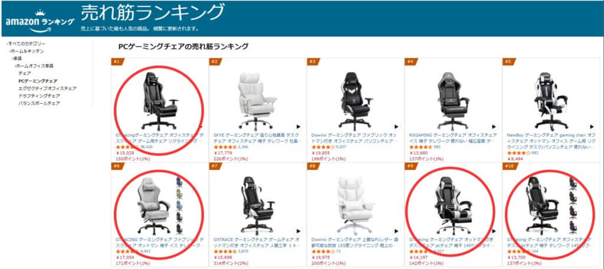Play video arrow on #2 SKYE chair
This screenshot has width=604, height=269.
tap(298, 126)
